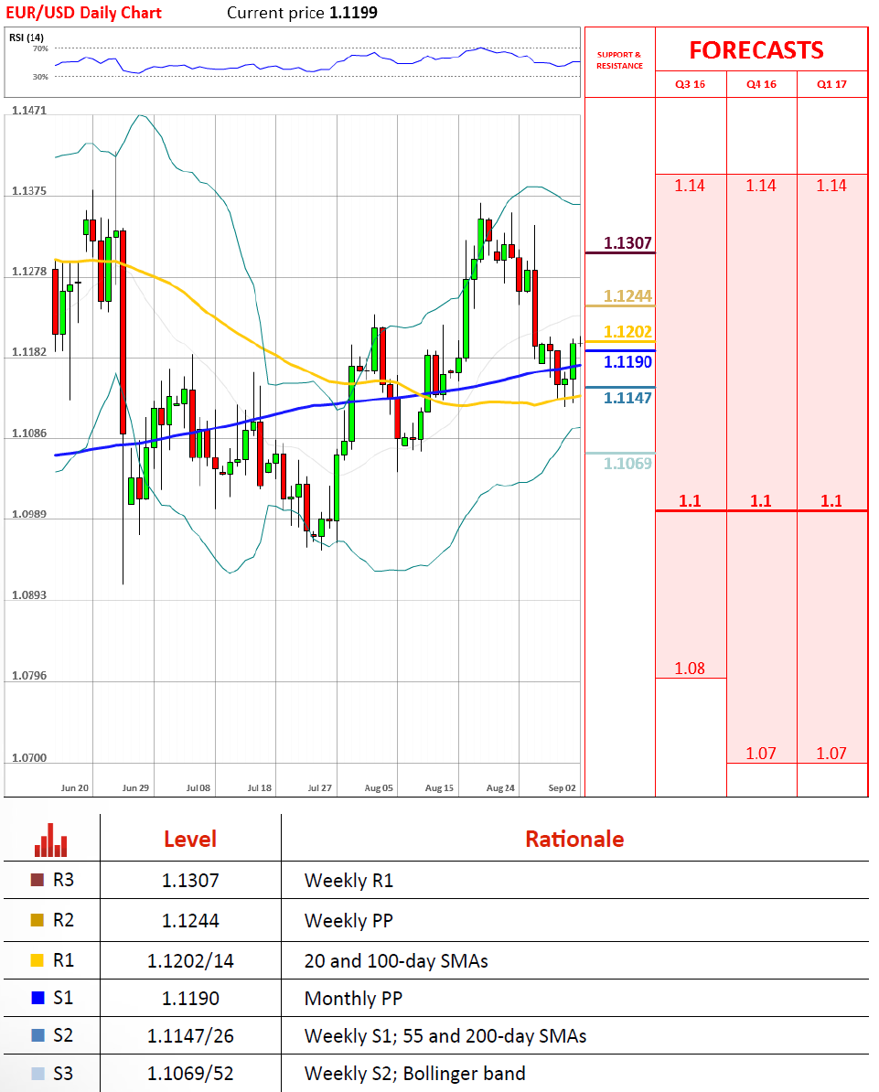The width and height of the screenshot is (879, 1092).
Task: Click the R1 yellow swatch
Action: point(38,960)
